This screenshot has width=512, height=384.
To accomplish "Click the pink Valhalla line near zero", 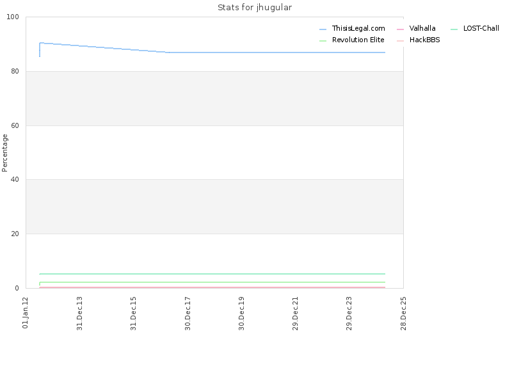I will pyautogui.click(x=212, y=287).
